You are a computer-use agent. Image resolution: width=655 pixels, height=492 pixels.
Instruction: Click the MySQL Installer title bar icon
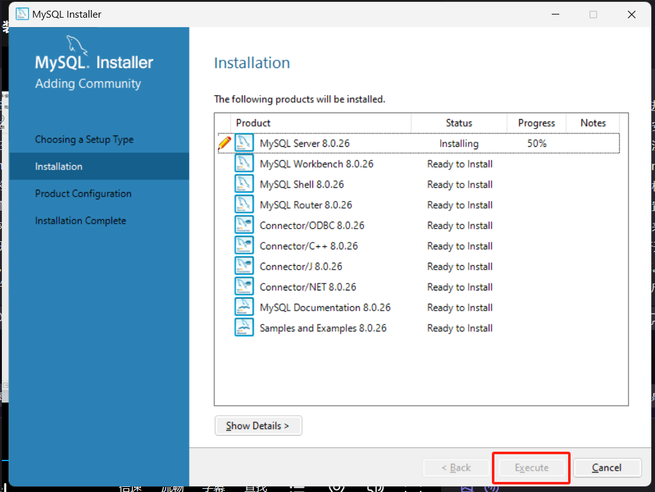pyautogui.click(x=22, y=14)
